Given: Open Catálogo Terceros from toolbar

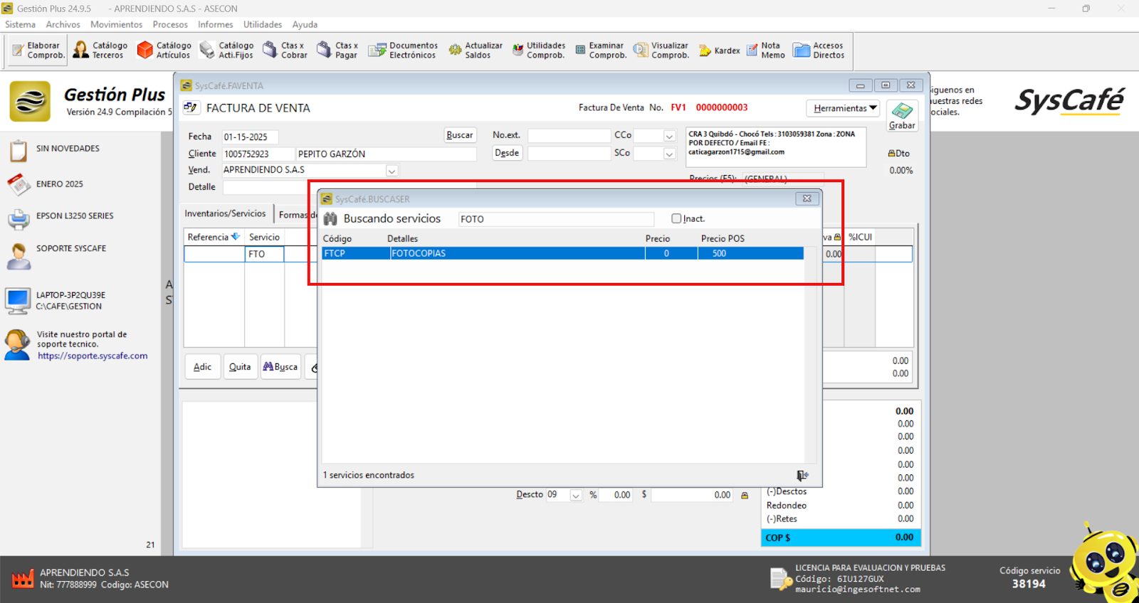Looking at the screenshot, I should point(100,50).
